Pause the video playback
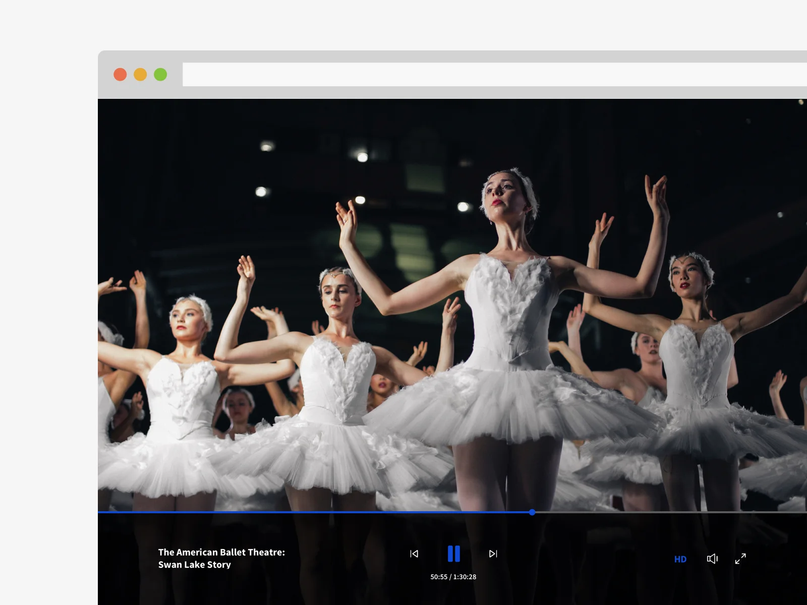807x605 pixels. tap(453, 554)
